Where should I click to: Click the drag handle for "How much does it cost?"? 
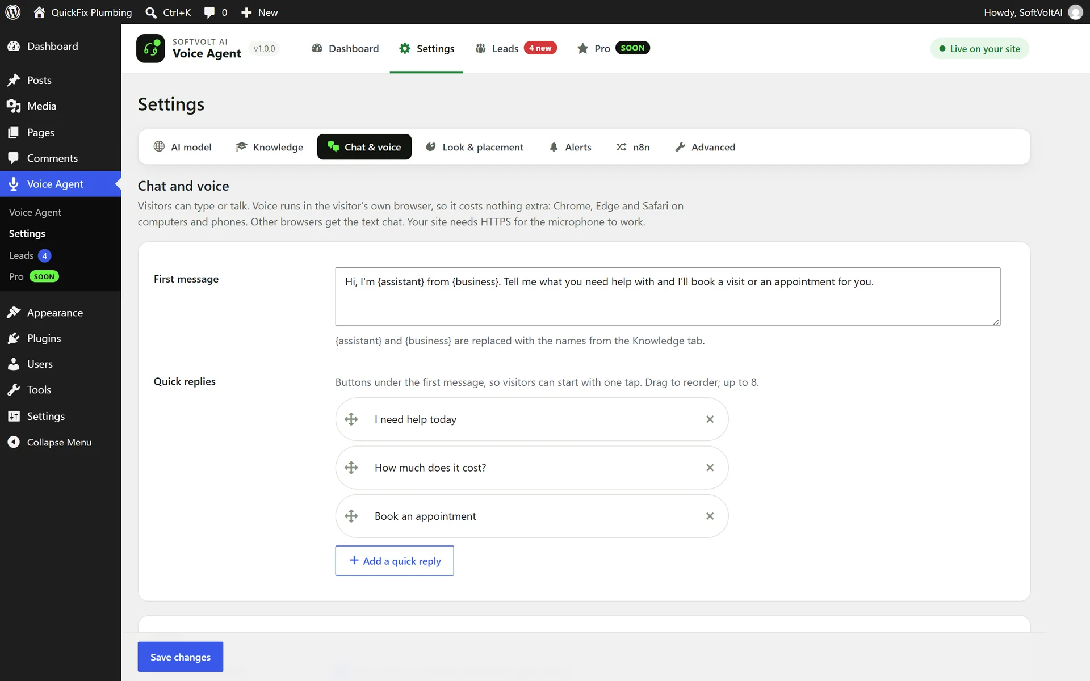coord(351,468)
